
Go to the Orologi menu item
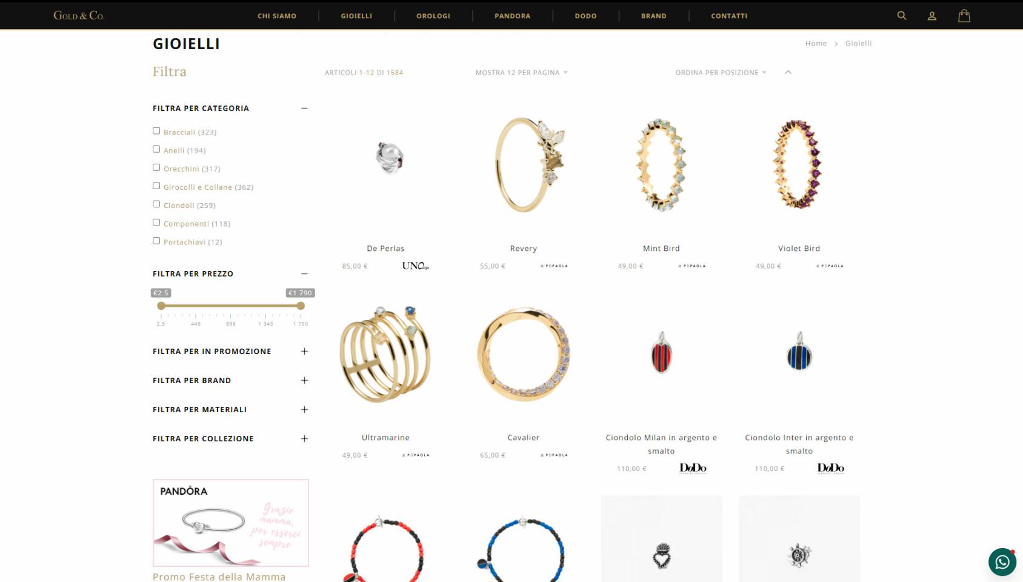click(433, 16)
